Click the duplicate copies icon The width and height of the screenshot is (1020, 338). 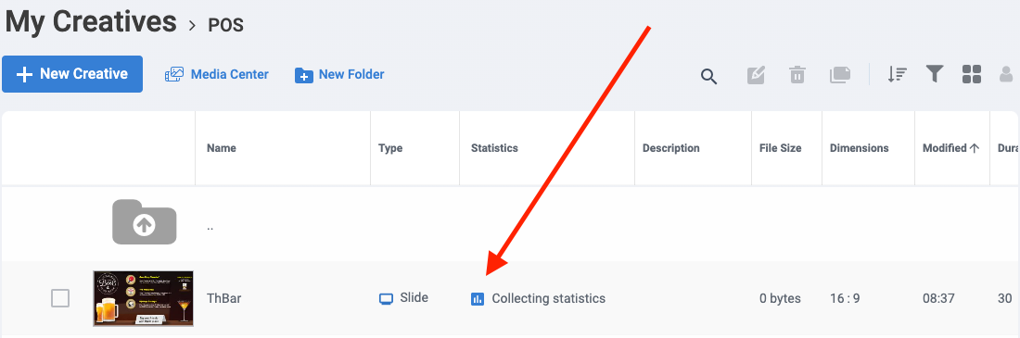click(x=840, y=75)
